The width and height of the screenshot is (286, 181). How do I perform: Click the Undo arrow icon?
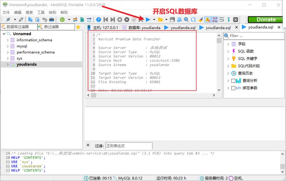coord(45,20)
